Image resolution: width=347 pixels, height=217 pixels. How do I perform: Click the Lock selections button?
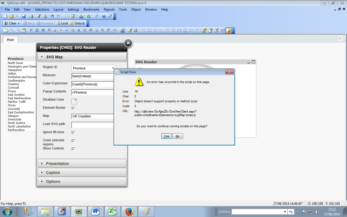(x=62, y=23)
